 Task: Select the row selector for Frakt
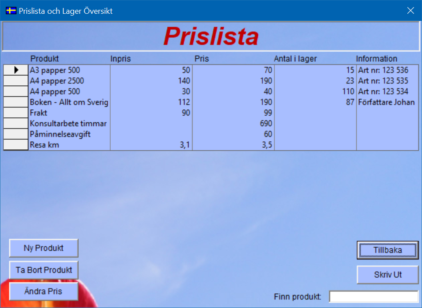16,113
